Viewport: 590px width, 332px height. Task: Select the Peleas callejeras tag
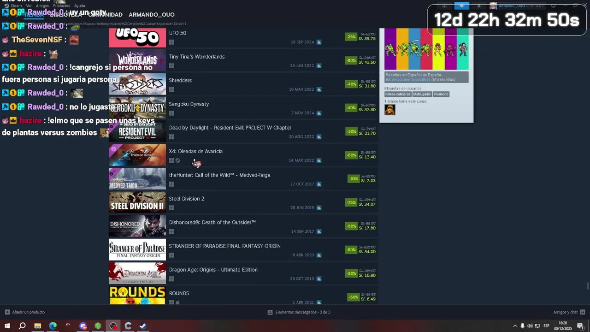398,94
